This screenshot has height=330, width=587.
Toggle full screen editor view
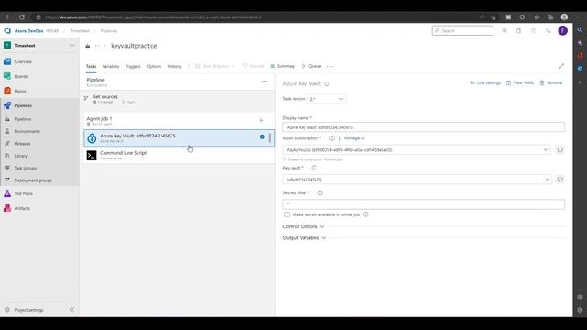point(561,66)
